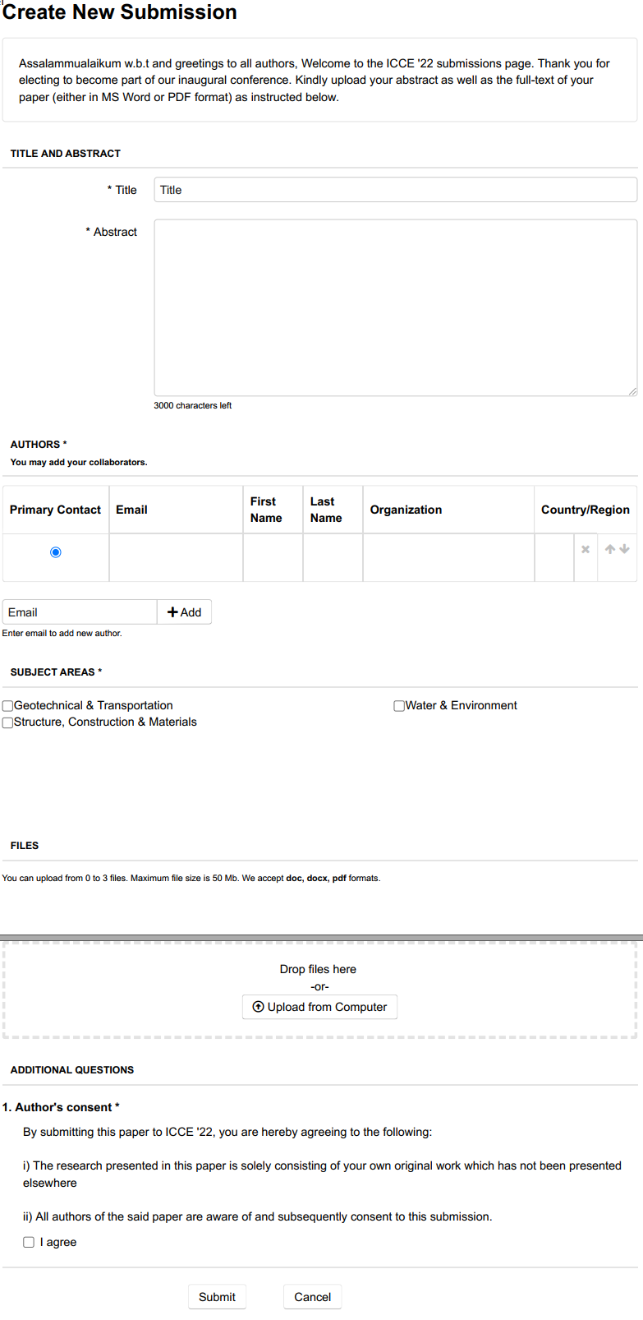Click the new author Email input field
The height and width of the screenshot is (1320, 643).
80,612
